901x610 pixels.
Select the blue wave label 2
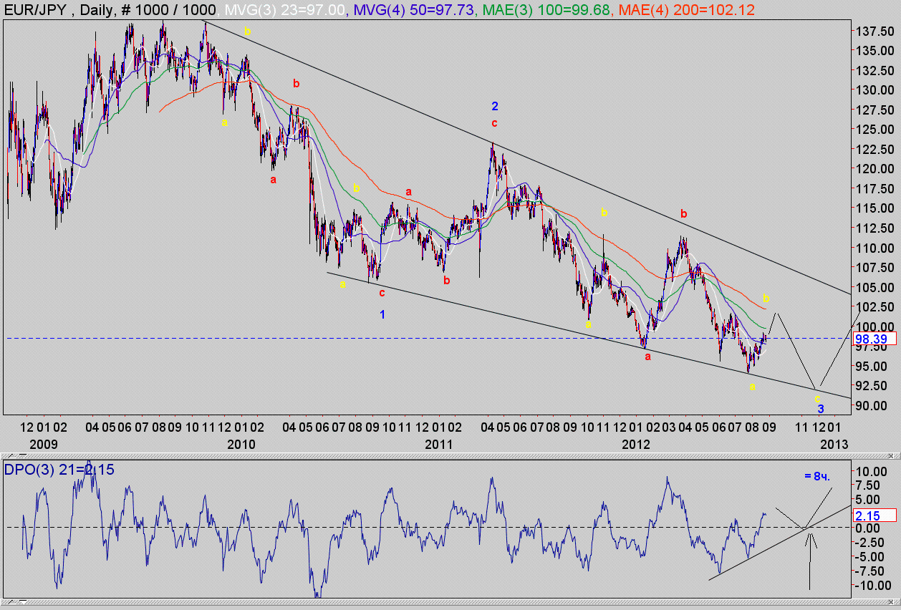tap(494, 106)
